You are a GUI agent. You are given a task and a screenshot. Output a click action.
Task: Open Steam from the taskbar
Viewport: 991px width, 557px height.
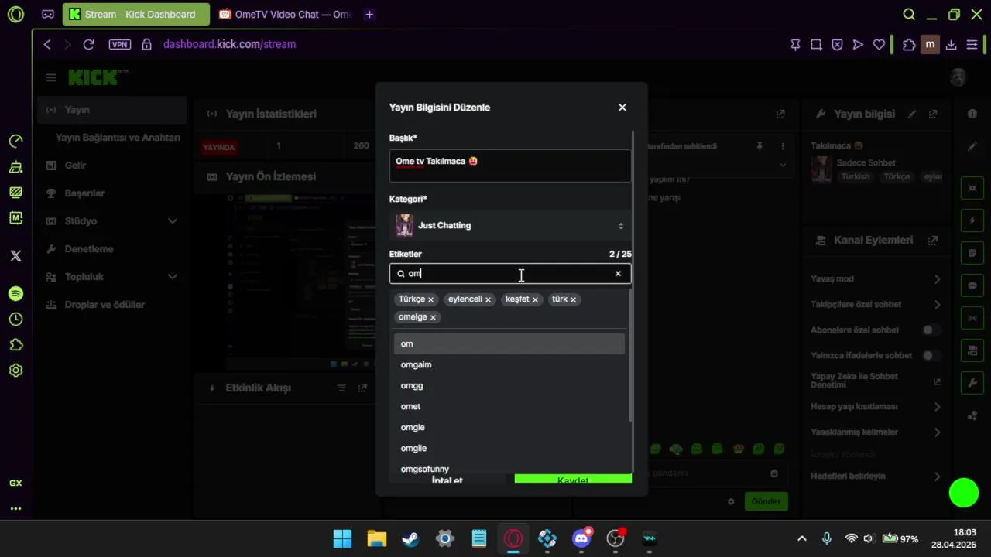point(411,538)
